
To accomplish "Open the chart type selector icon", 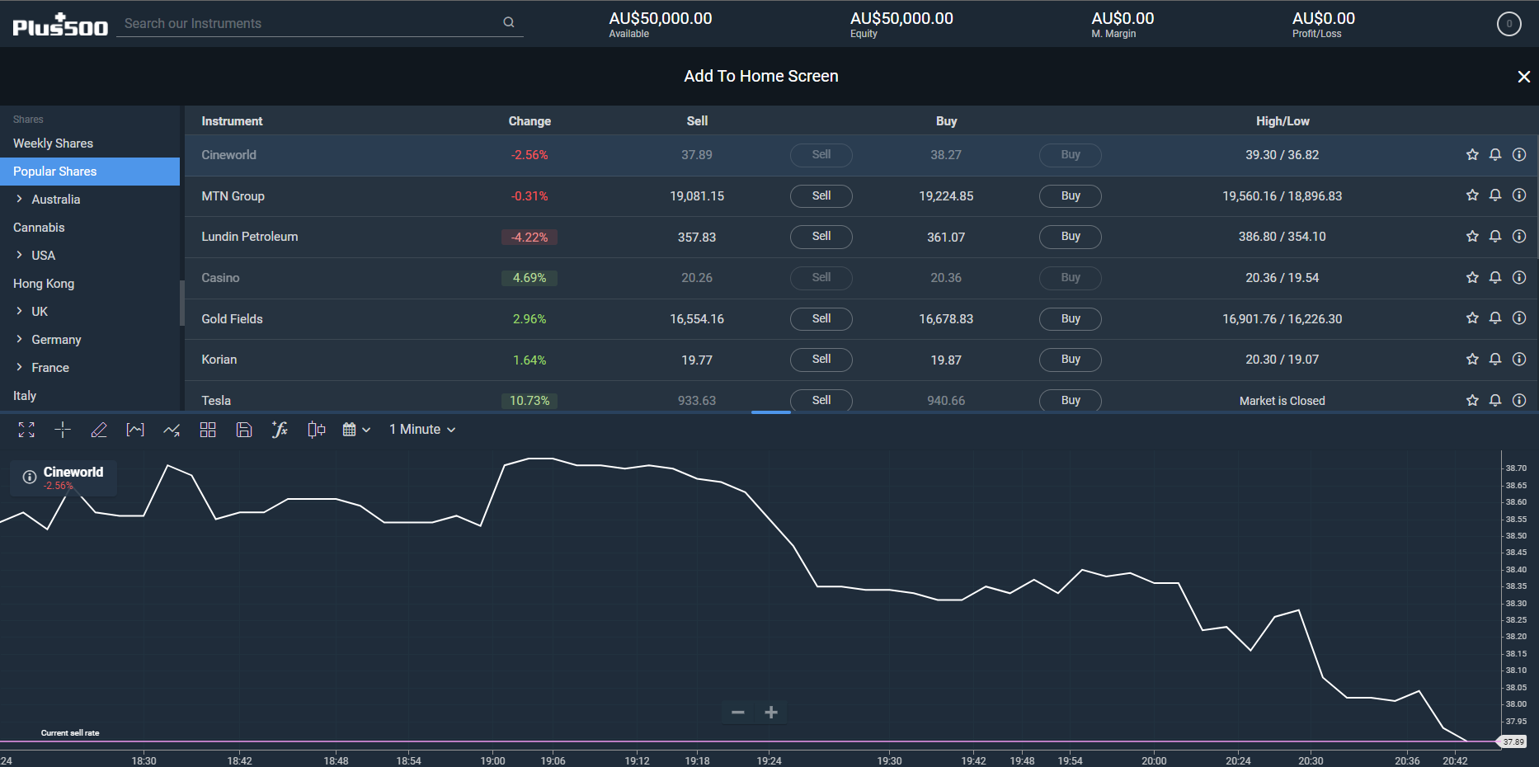I will (x=135, y=430).
